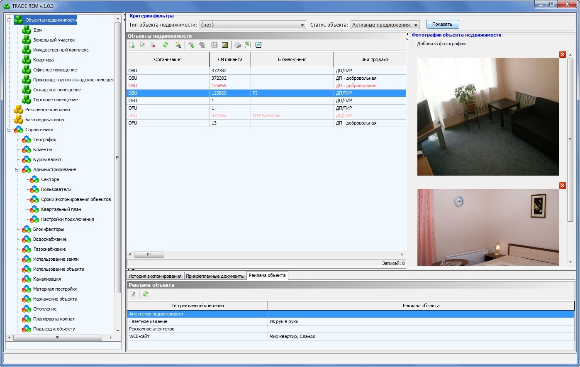
Task: Click the navigation tree vertical scrollbar
Action: pos(117,158)
